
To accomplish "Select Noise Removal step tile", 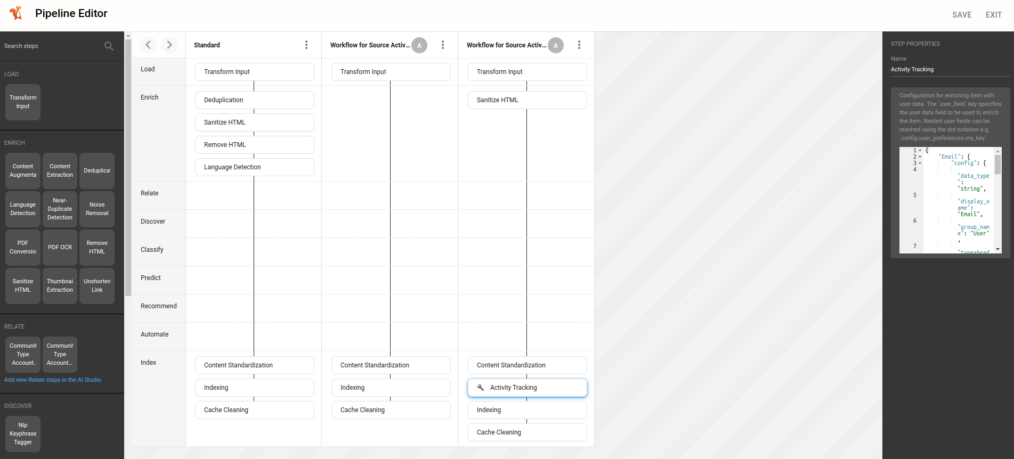I will tap(97, 209).
